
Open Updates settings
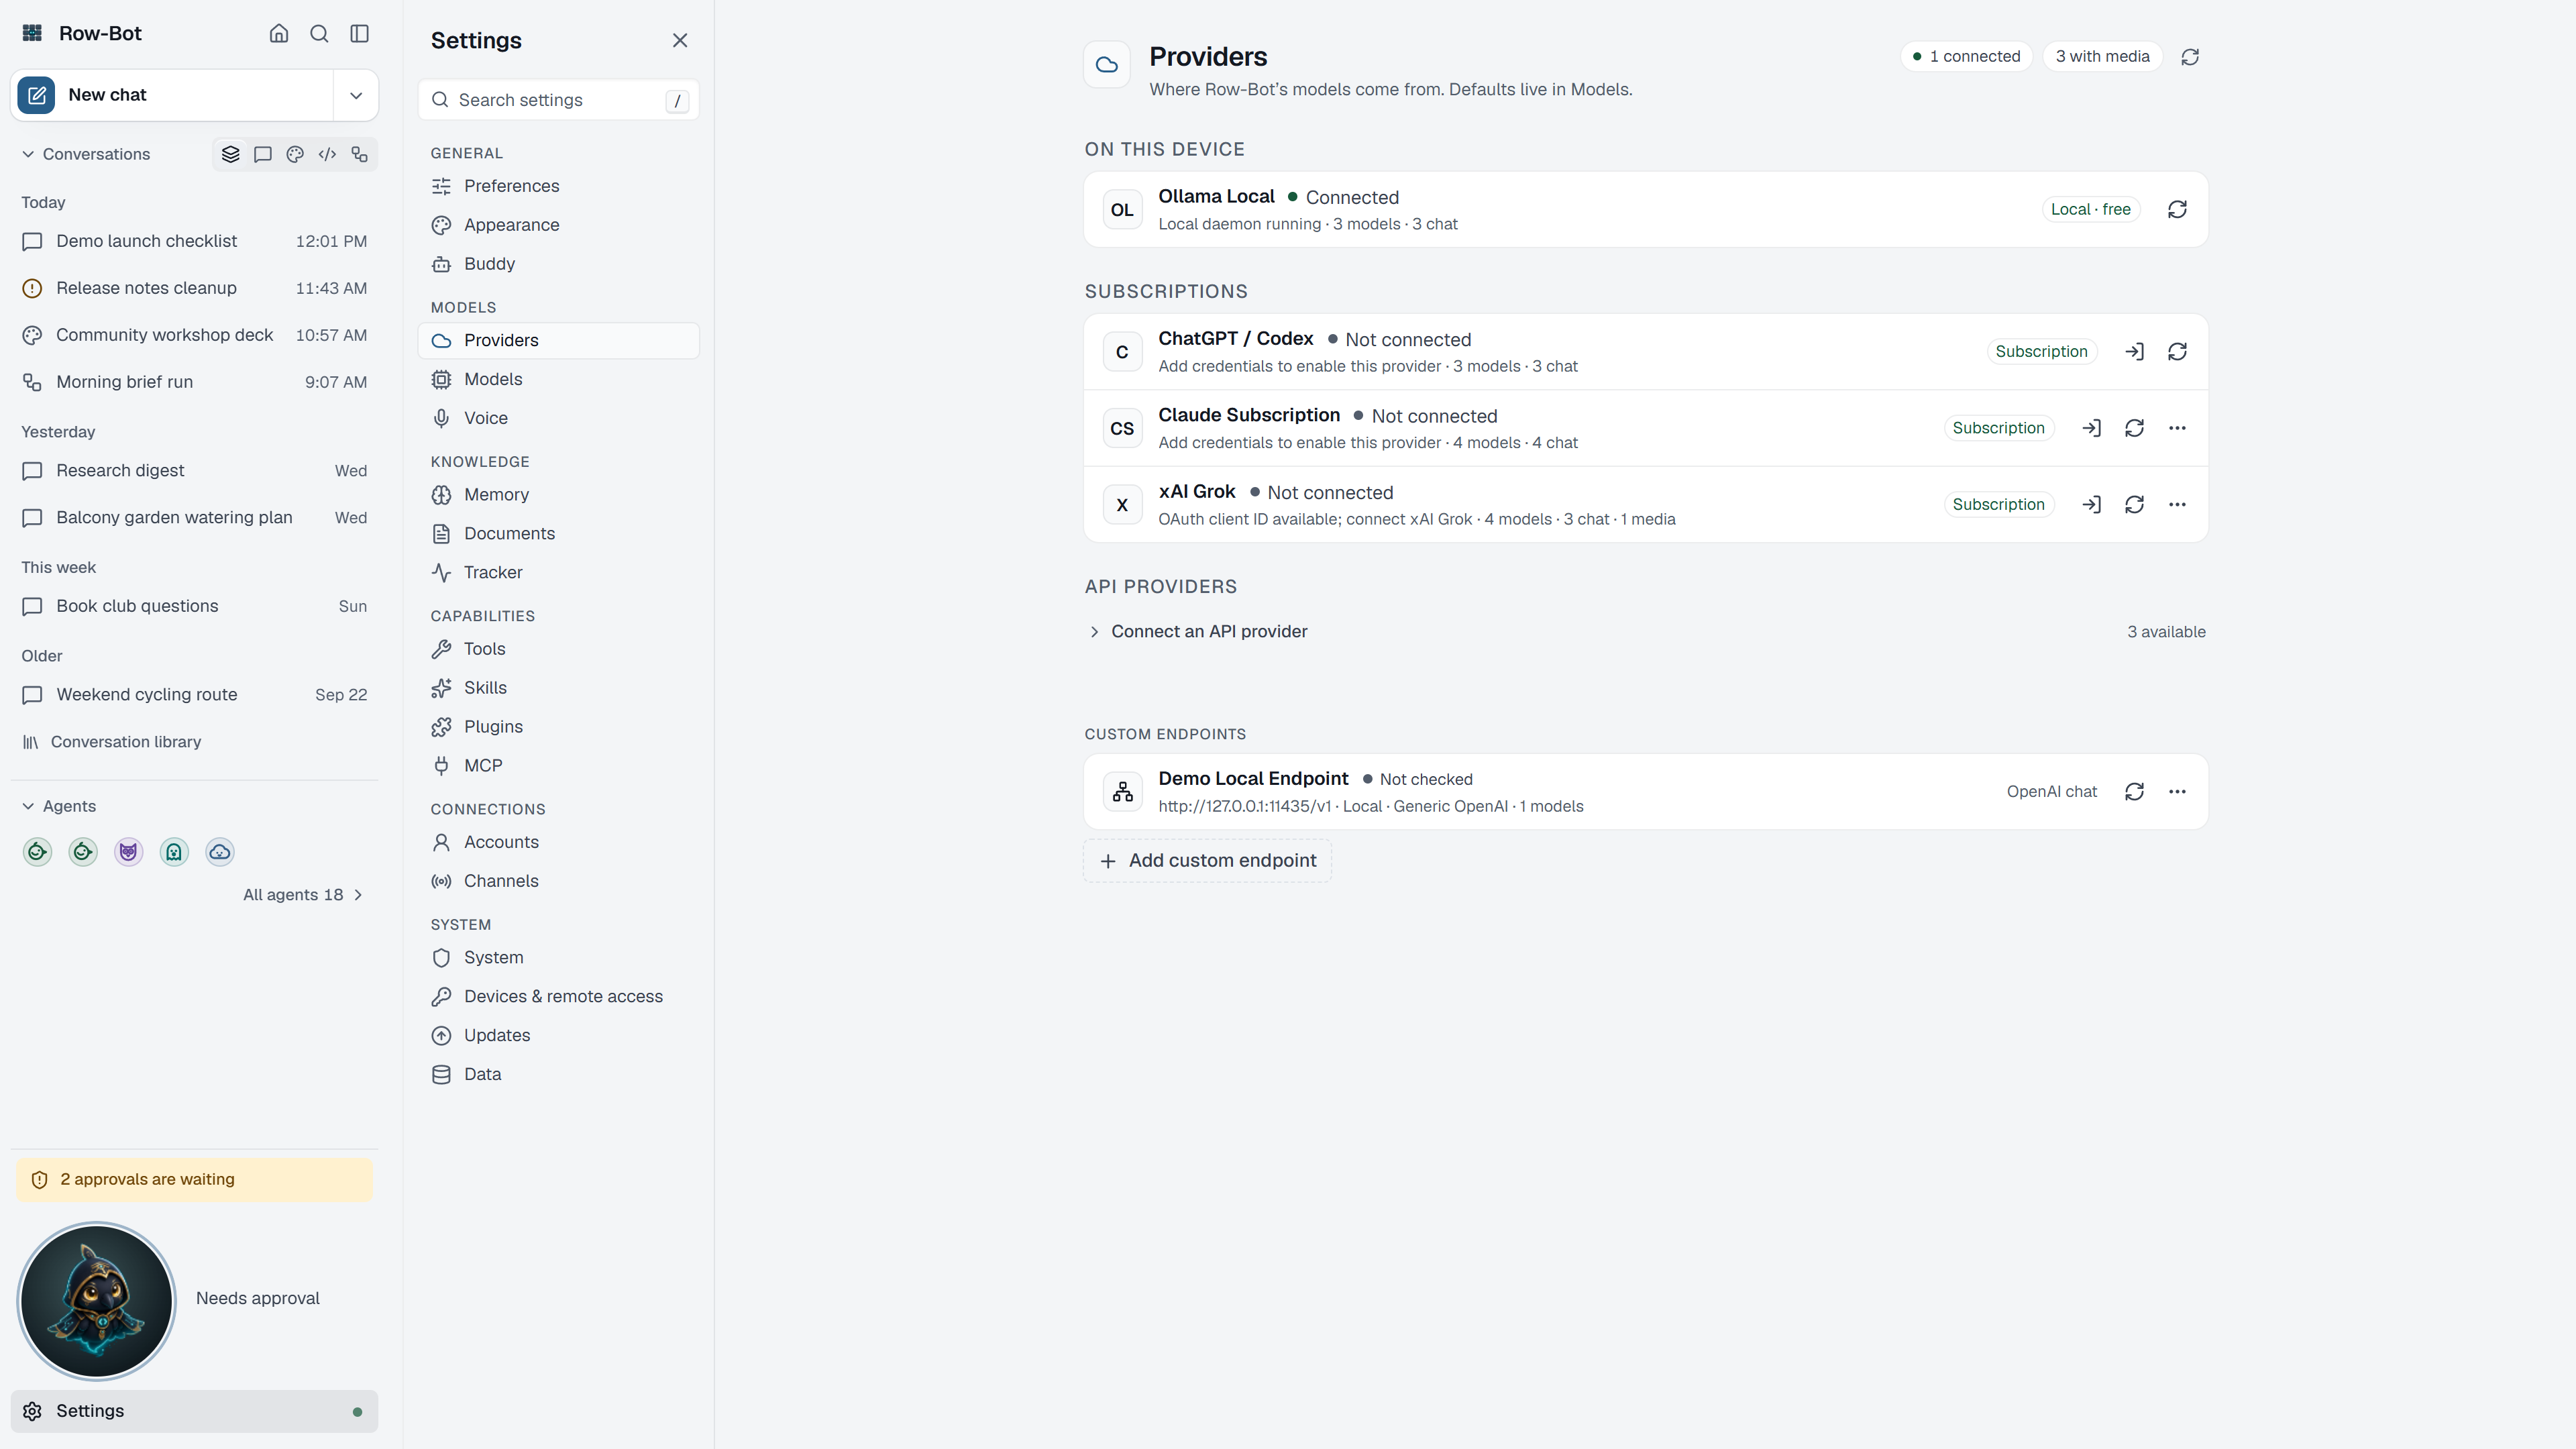pos(558,1035)
